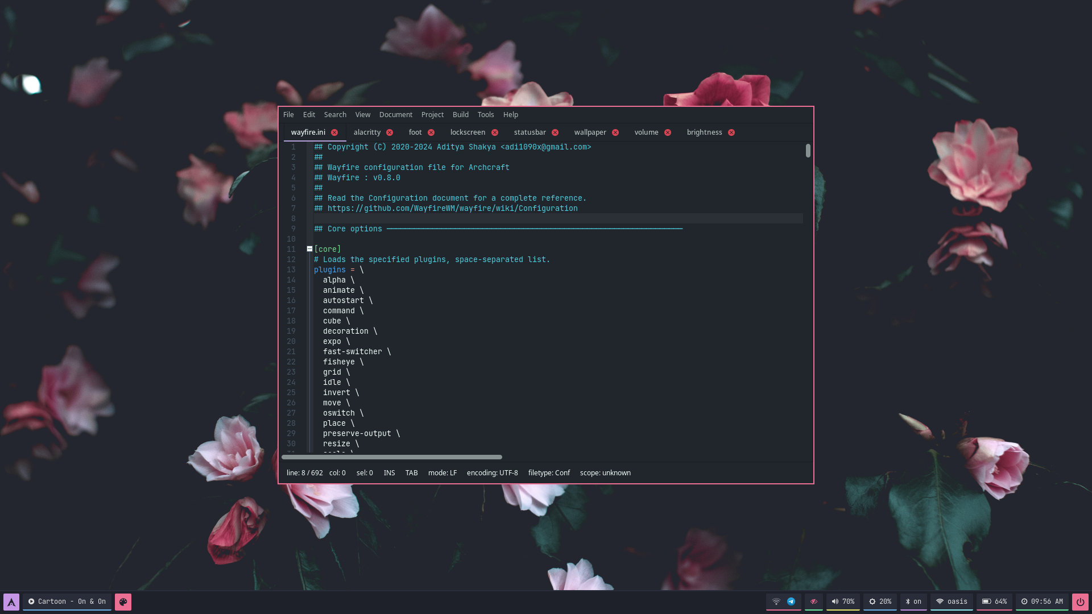Switch to the statusbar tab
Viewport: 1092px width, 614px height.
tap(530, 132)
